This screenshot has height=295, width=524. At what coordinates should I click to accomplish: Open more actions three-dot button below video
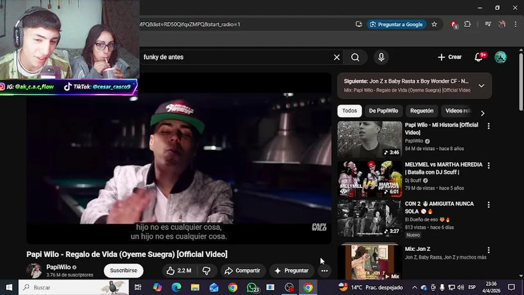pyautogui.click(x=324, y=270)
